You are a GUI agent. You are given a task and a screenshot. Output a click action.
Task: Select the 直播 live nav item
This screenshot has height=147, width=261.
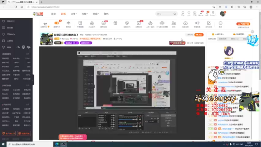click(x=63, y=14)
